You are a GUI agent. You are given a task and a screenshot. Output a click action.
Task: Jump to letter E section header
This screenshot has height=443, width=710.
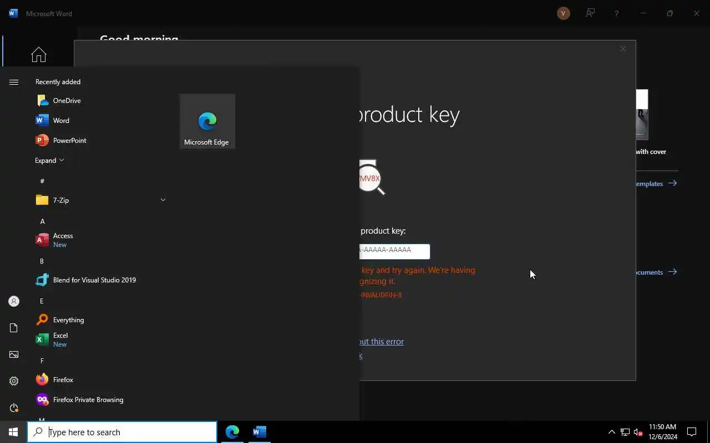(42, 301)
